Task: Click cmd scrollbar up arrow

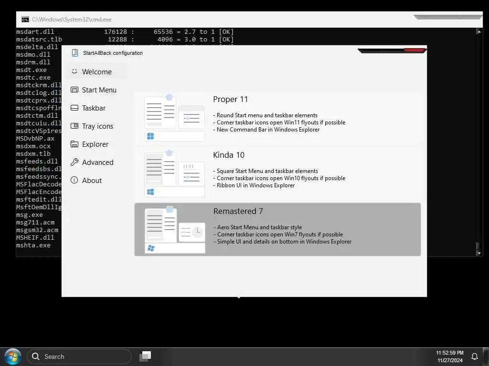Action: pos(478,31)
